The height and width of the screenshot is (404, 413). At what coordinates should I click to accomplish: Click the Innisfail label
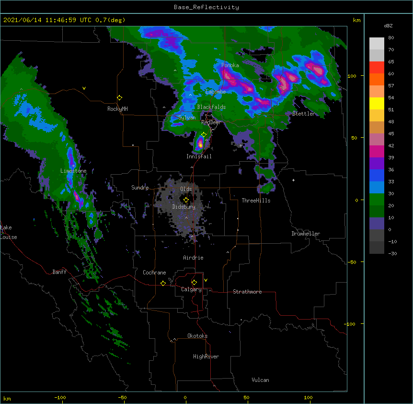click(x=199, y=156)
